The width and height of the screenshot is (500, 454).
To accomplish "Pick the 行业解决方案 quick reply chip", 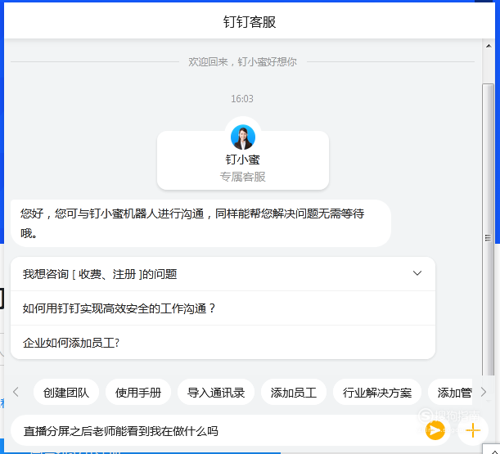I will point(377,392).
